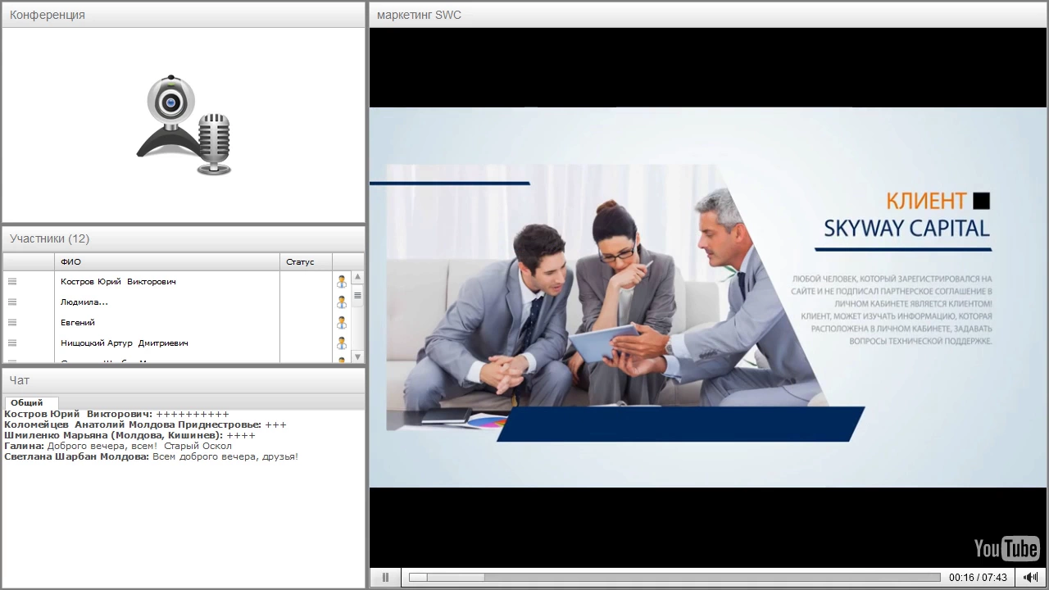1049x590 pixels.
Task: Mute the video volume
Action: point(1031,578)
